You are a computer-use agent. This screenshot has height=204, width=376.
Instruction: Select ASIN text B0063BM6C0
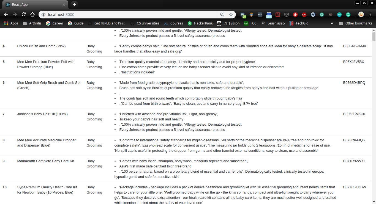(354, 114)
